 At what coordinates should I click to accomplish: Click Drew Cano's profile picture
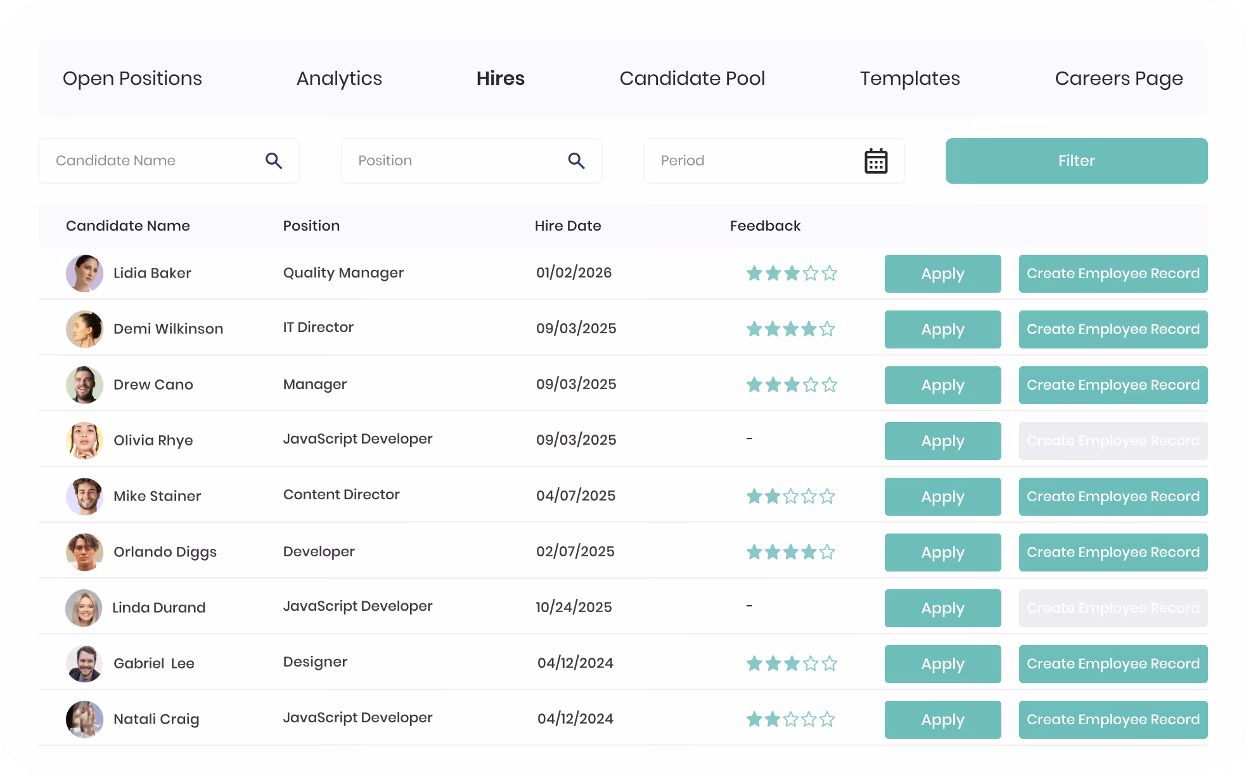[x=84, y=385]
